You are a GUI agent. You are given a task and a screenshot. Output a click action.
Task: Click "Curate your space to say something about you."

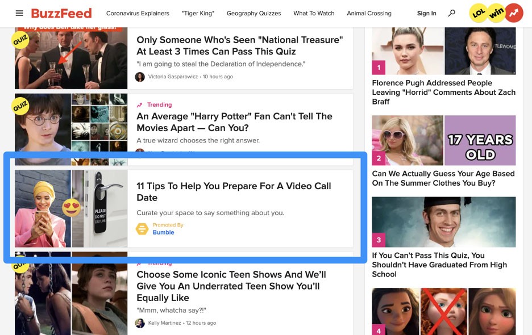coord(210,213)
